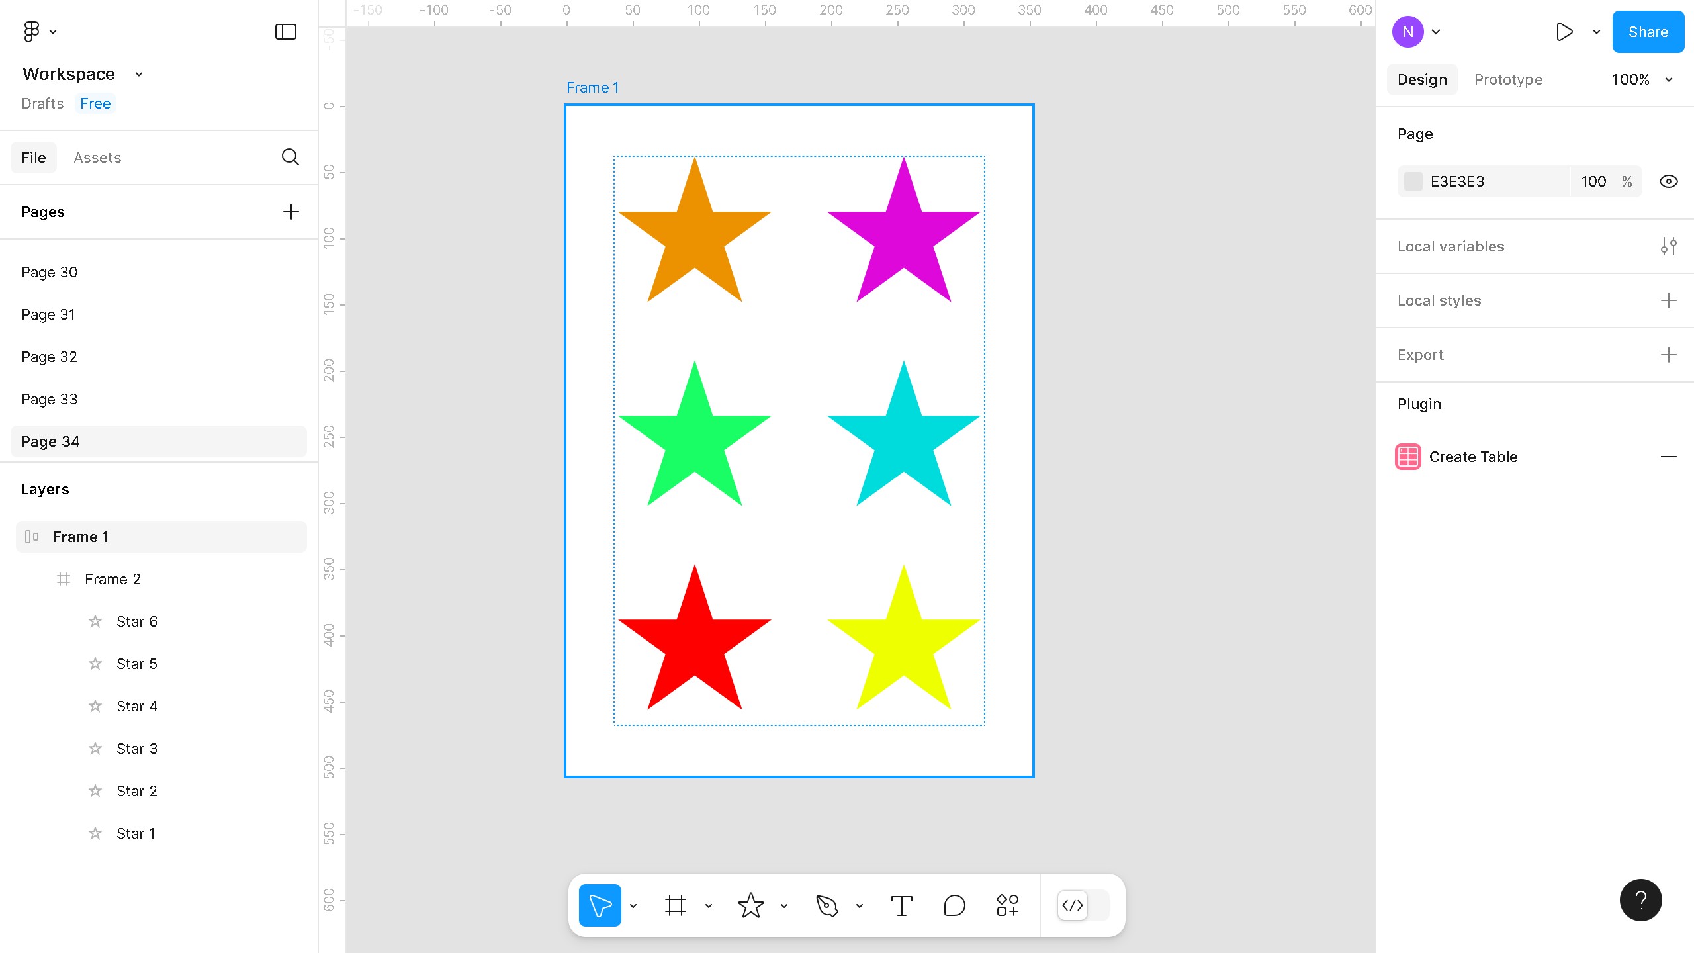1694x953 pixels.
Task: Switch to the Prototype tab
Action: (1508, 79)
